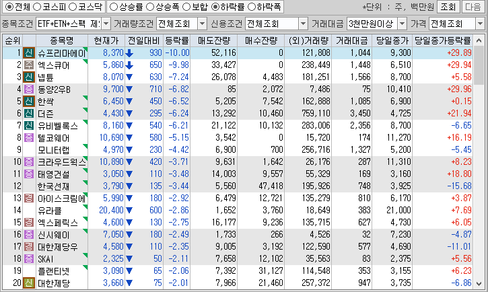Click scrollbar down arrow in table

pyautogui.click(x=479, y=284)
